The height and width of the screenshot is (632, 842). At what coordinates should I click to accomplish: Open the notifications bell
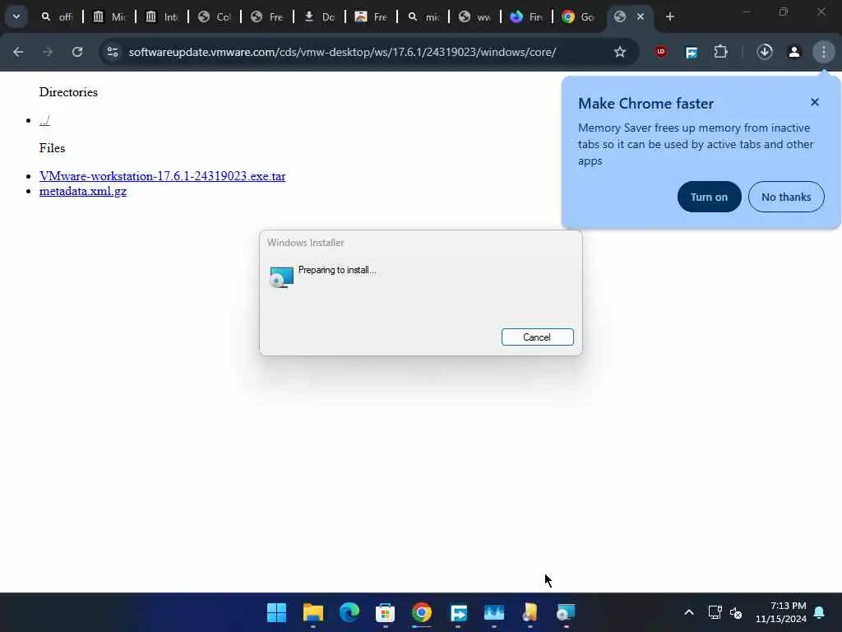(820, 612)
